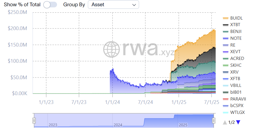Click the SKHC legend swatch icon

225,65
